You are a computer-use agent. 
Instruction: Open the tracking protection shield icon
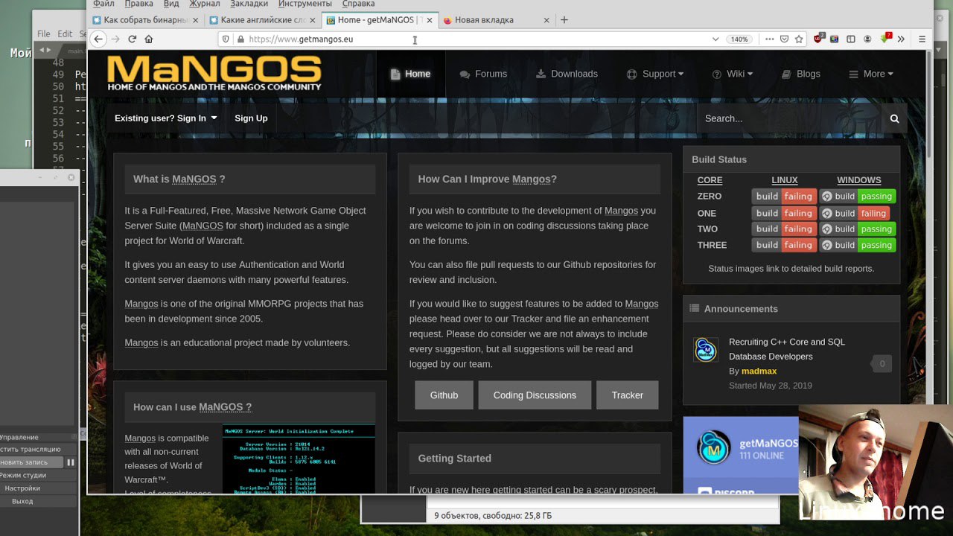pyautogui.click(x=226, y=39)
